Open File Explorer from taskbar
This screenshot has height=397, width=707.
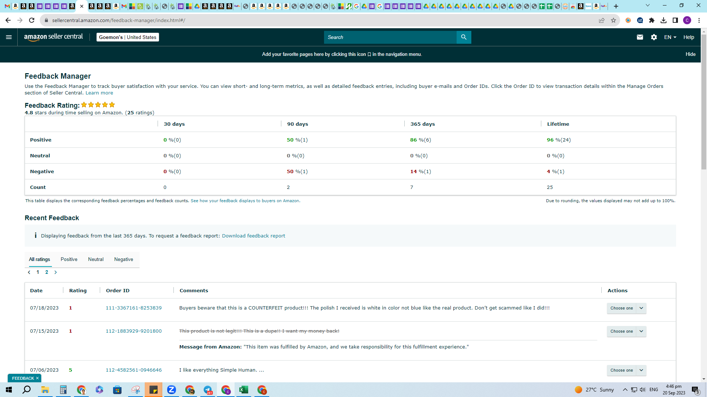45,390
